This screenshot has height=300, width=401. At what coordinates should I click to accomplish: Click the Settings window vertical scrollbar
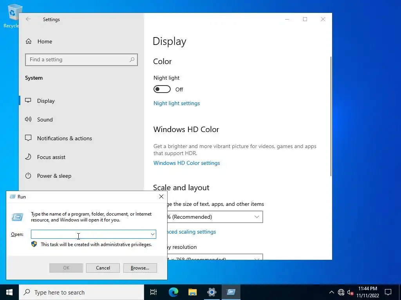coord(331,116)
